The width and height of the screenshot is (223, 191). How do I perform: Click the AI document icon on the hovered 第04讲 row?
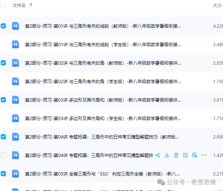tap(195, 155)
